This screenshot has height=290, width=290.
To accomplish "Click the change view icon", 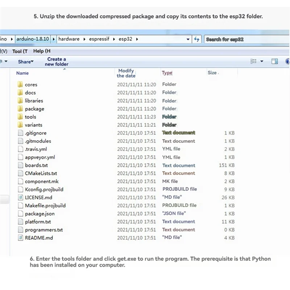I will (254, 62).
